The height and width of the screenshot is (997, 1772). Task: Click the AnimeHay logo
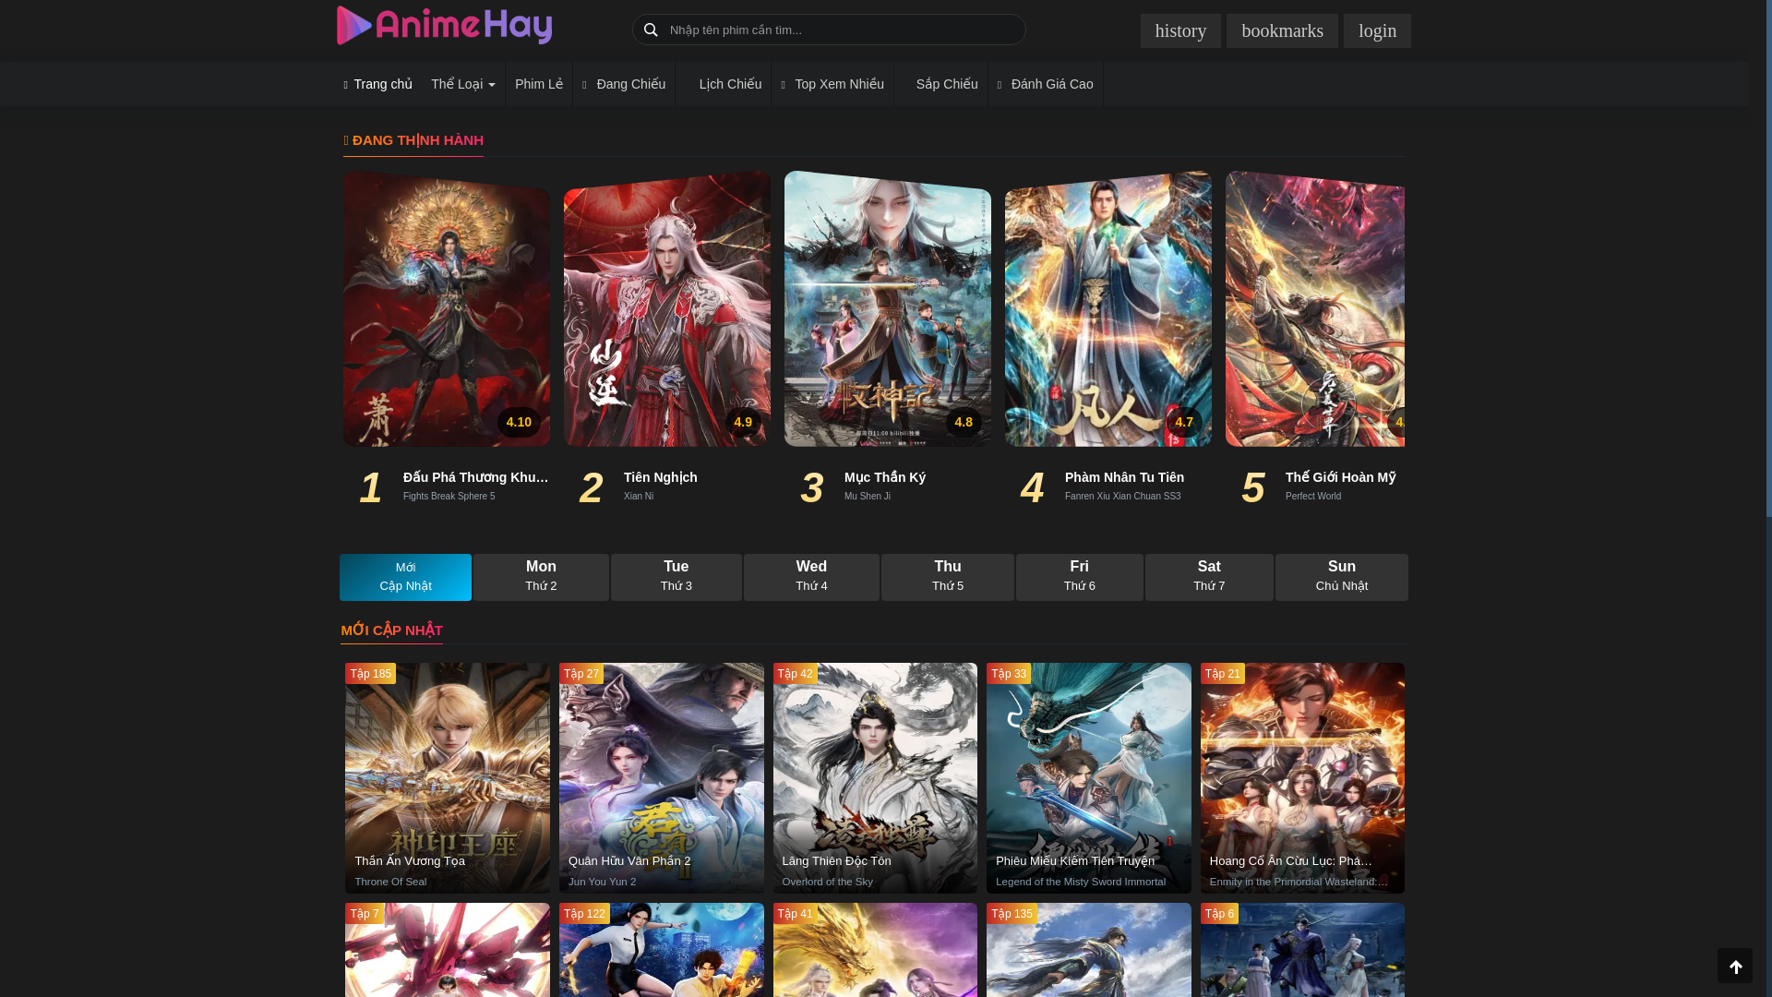point(444,26)
